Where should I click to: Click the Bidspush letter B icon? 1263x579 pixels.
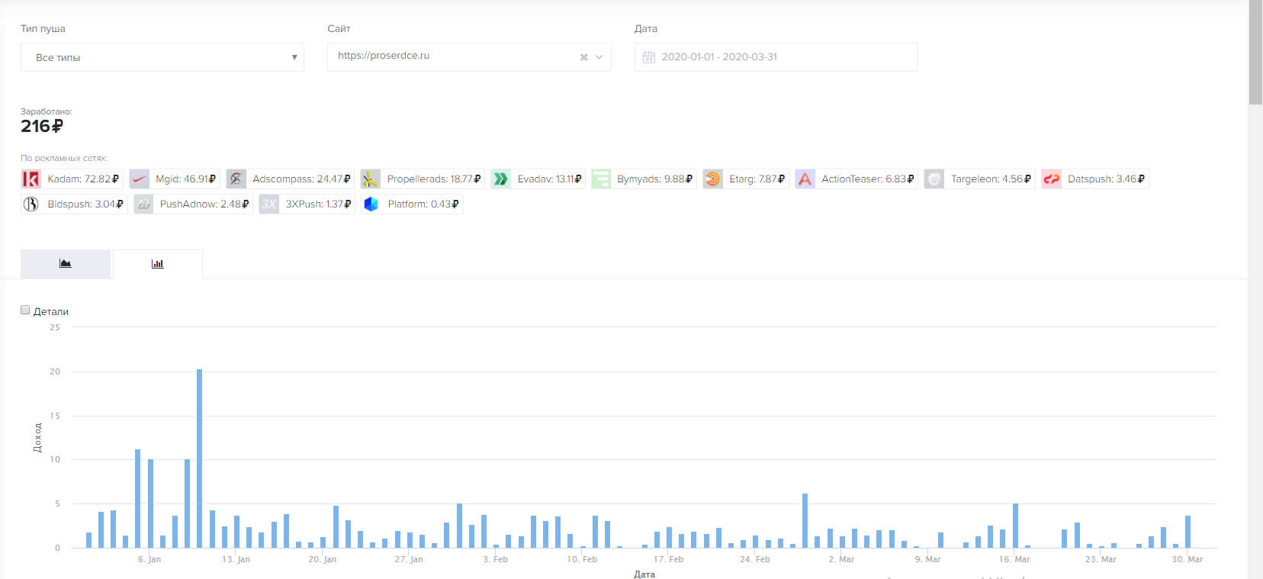pos(31,204)
